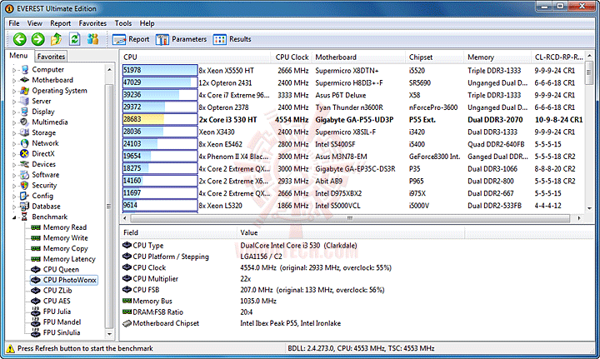600x359 pixels.
Task: Select the Memory Latency benchmark
Action: pos(69,259)
